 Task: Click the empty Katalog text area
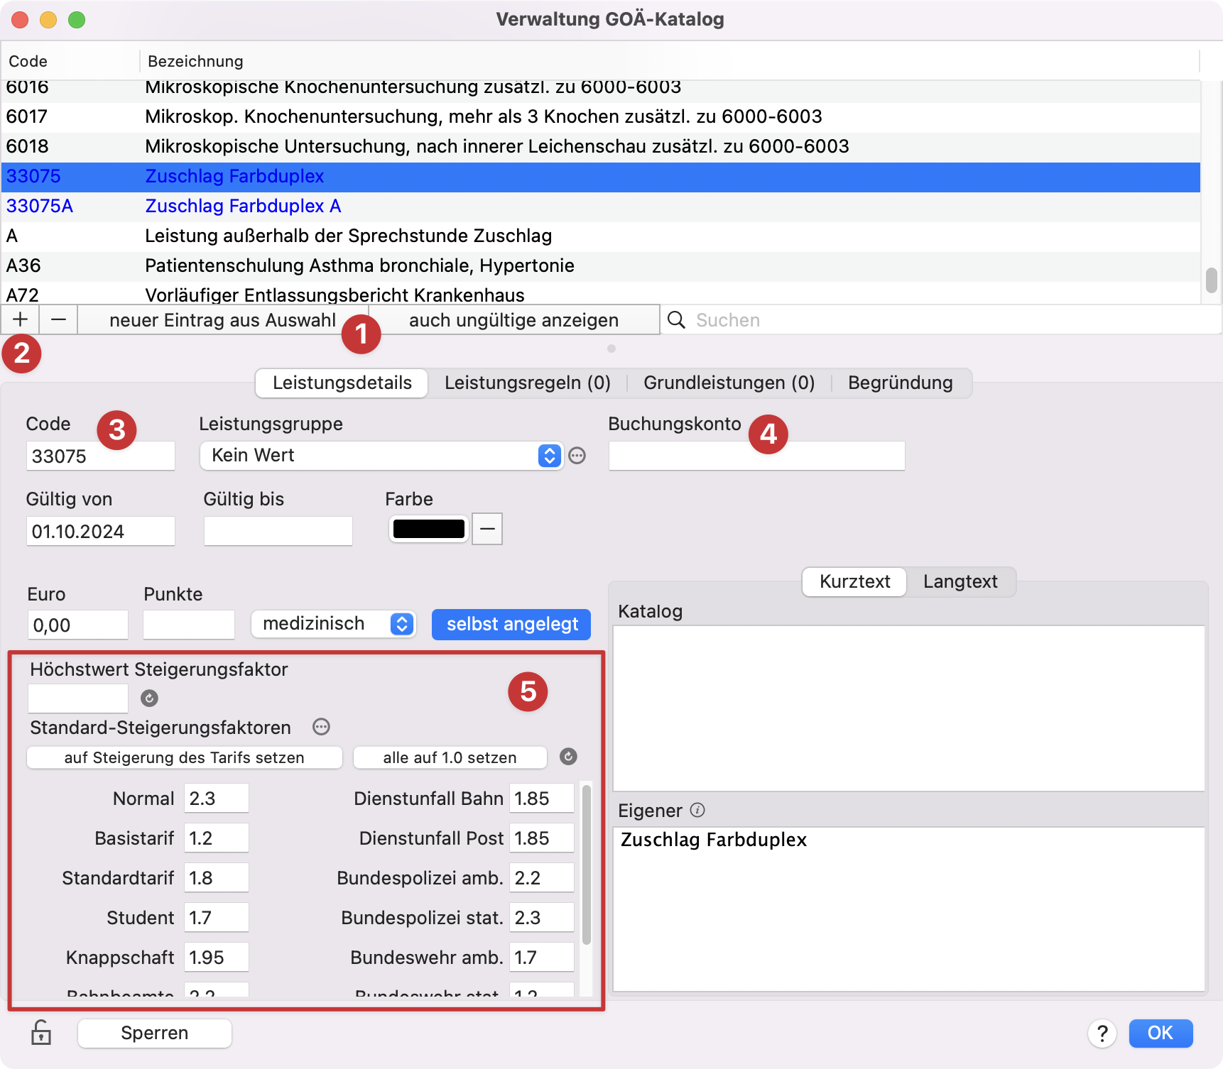tap(909, 708)
